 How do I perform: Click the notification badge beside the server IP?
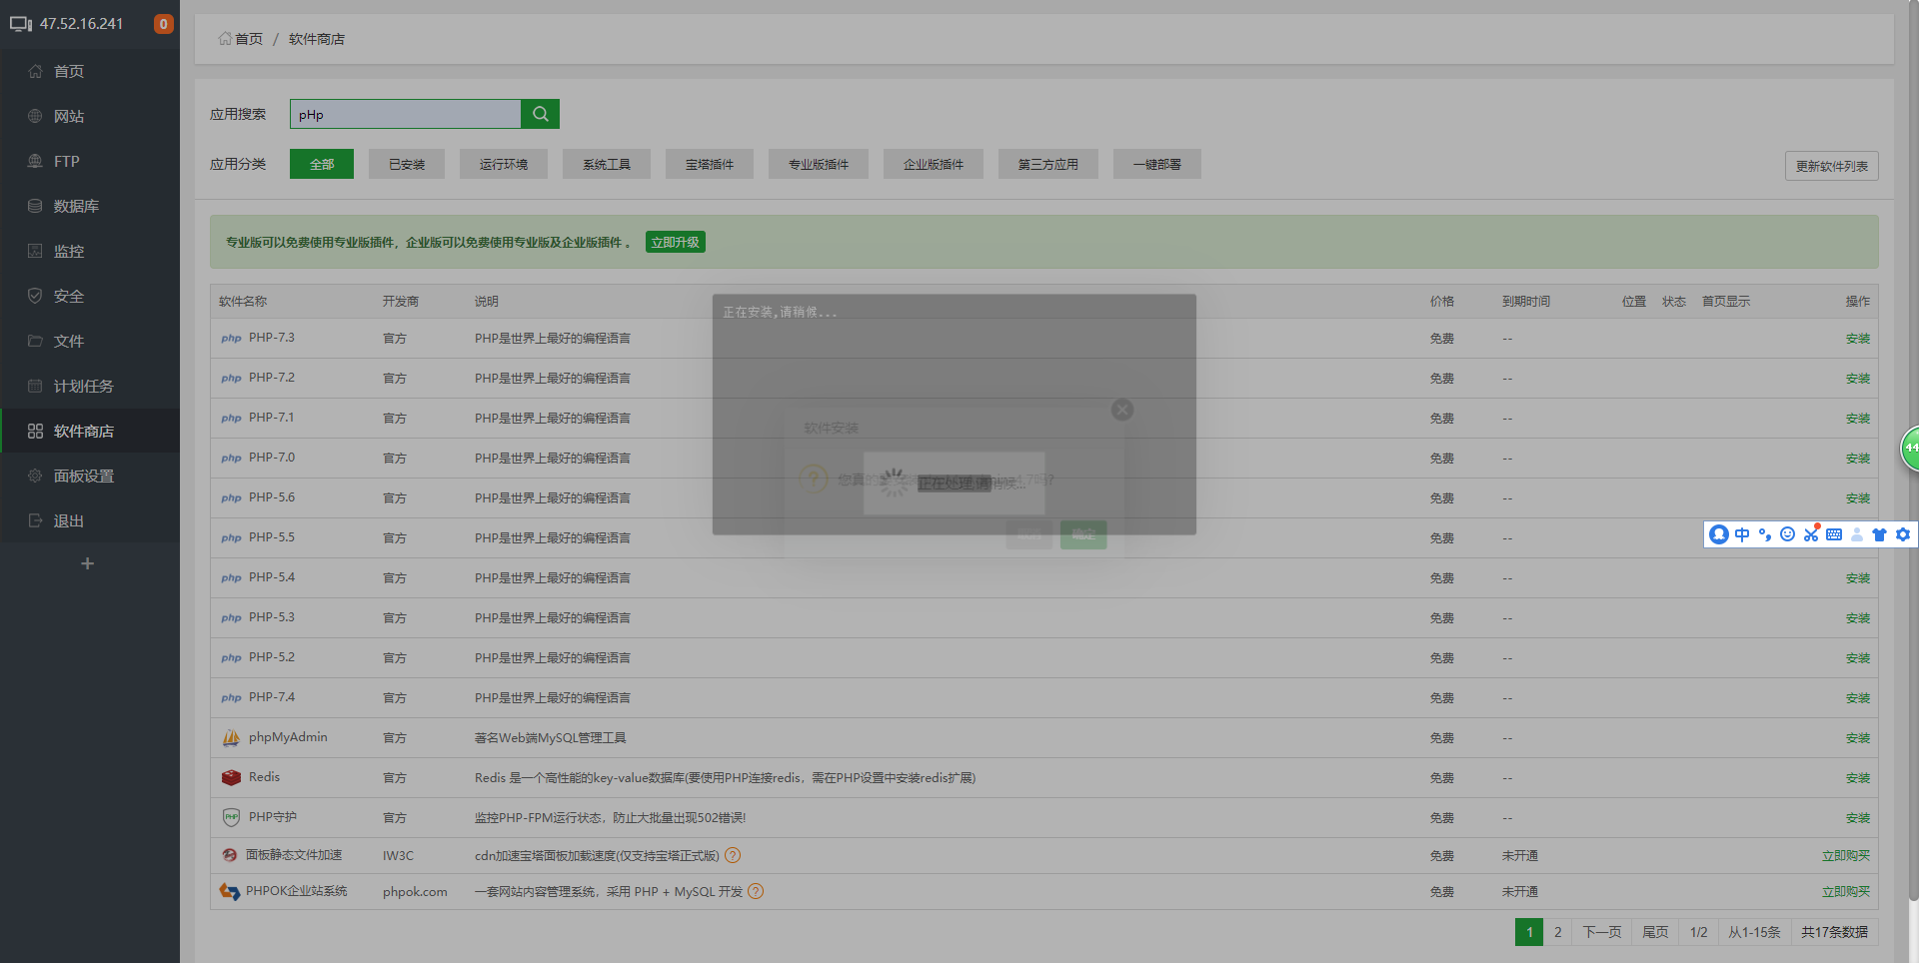(163, 24)
